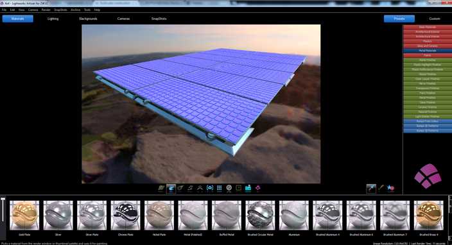
Task: Choose the Plastic Reflectance Finishes category
Action: [x=427, y=69]
